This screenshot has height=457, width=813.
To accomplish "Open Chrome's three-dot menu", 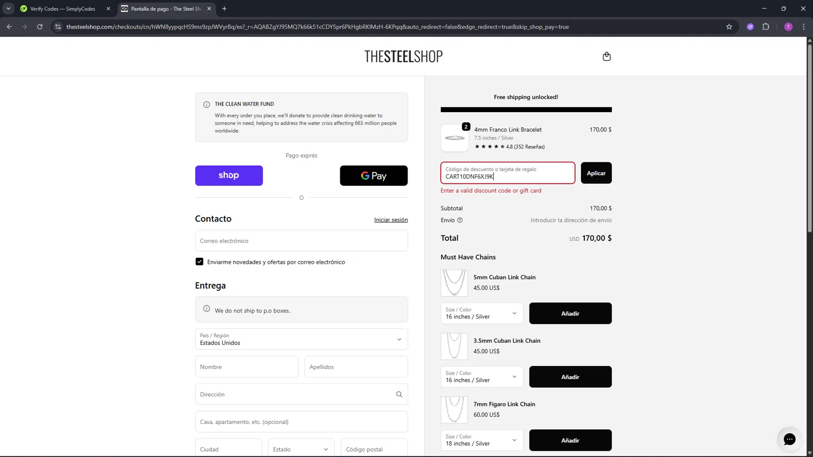I will [x=804, y=27].
